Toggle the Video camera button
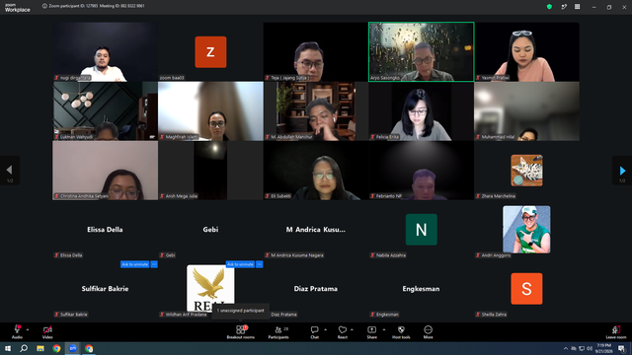 (47, 332)
